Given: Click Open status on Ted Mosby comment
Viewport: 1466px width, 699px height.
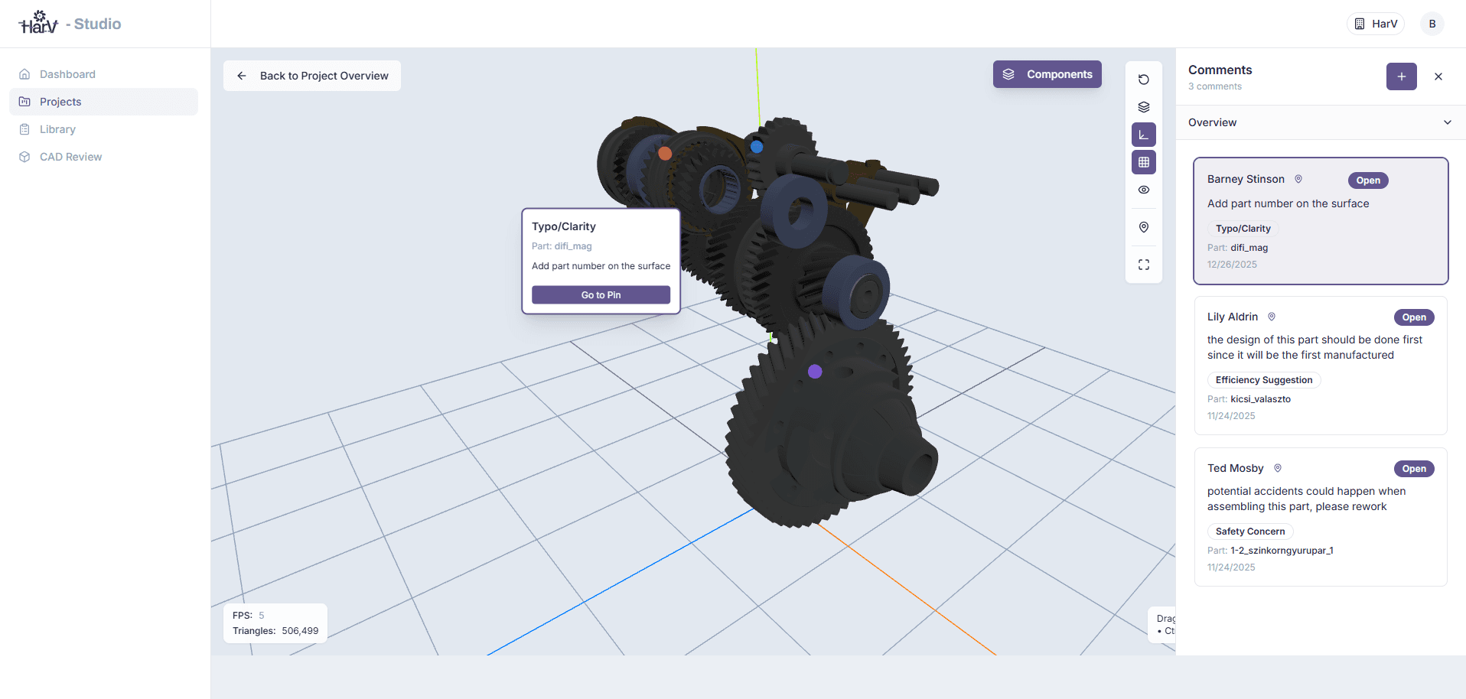Looking at the screenshot, I should [x=1414, y=469].
